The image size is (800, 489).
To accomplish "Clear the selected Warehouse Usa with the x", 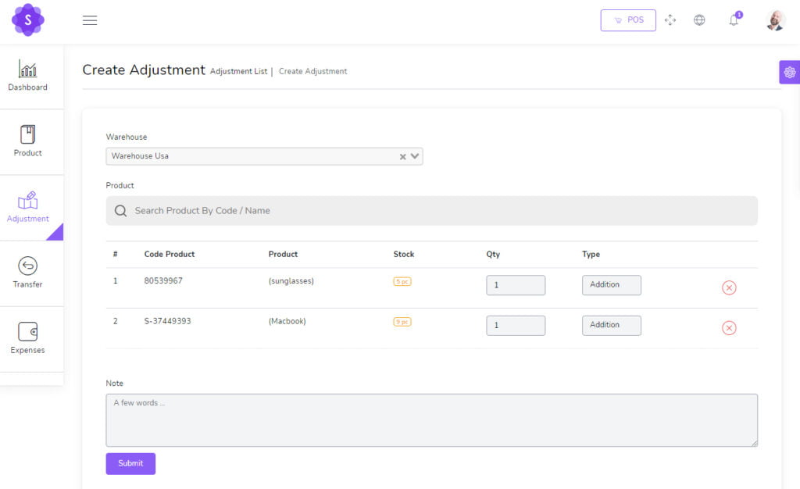I will coord(401,156).
